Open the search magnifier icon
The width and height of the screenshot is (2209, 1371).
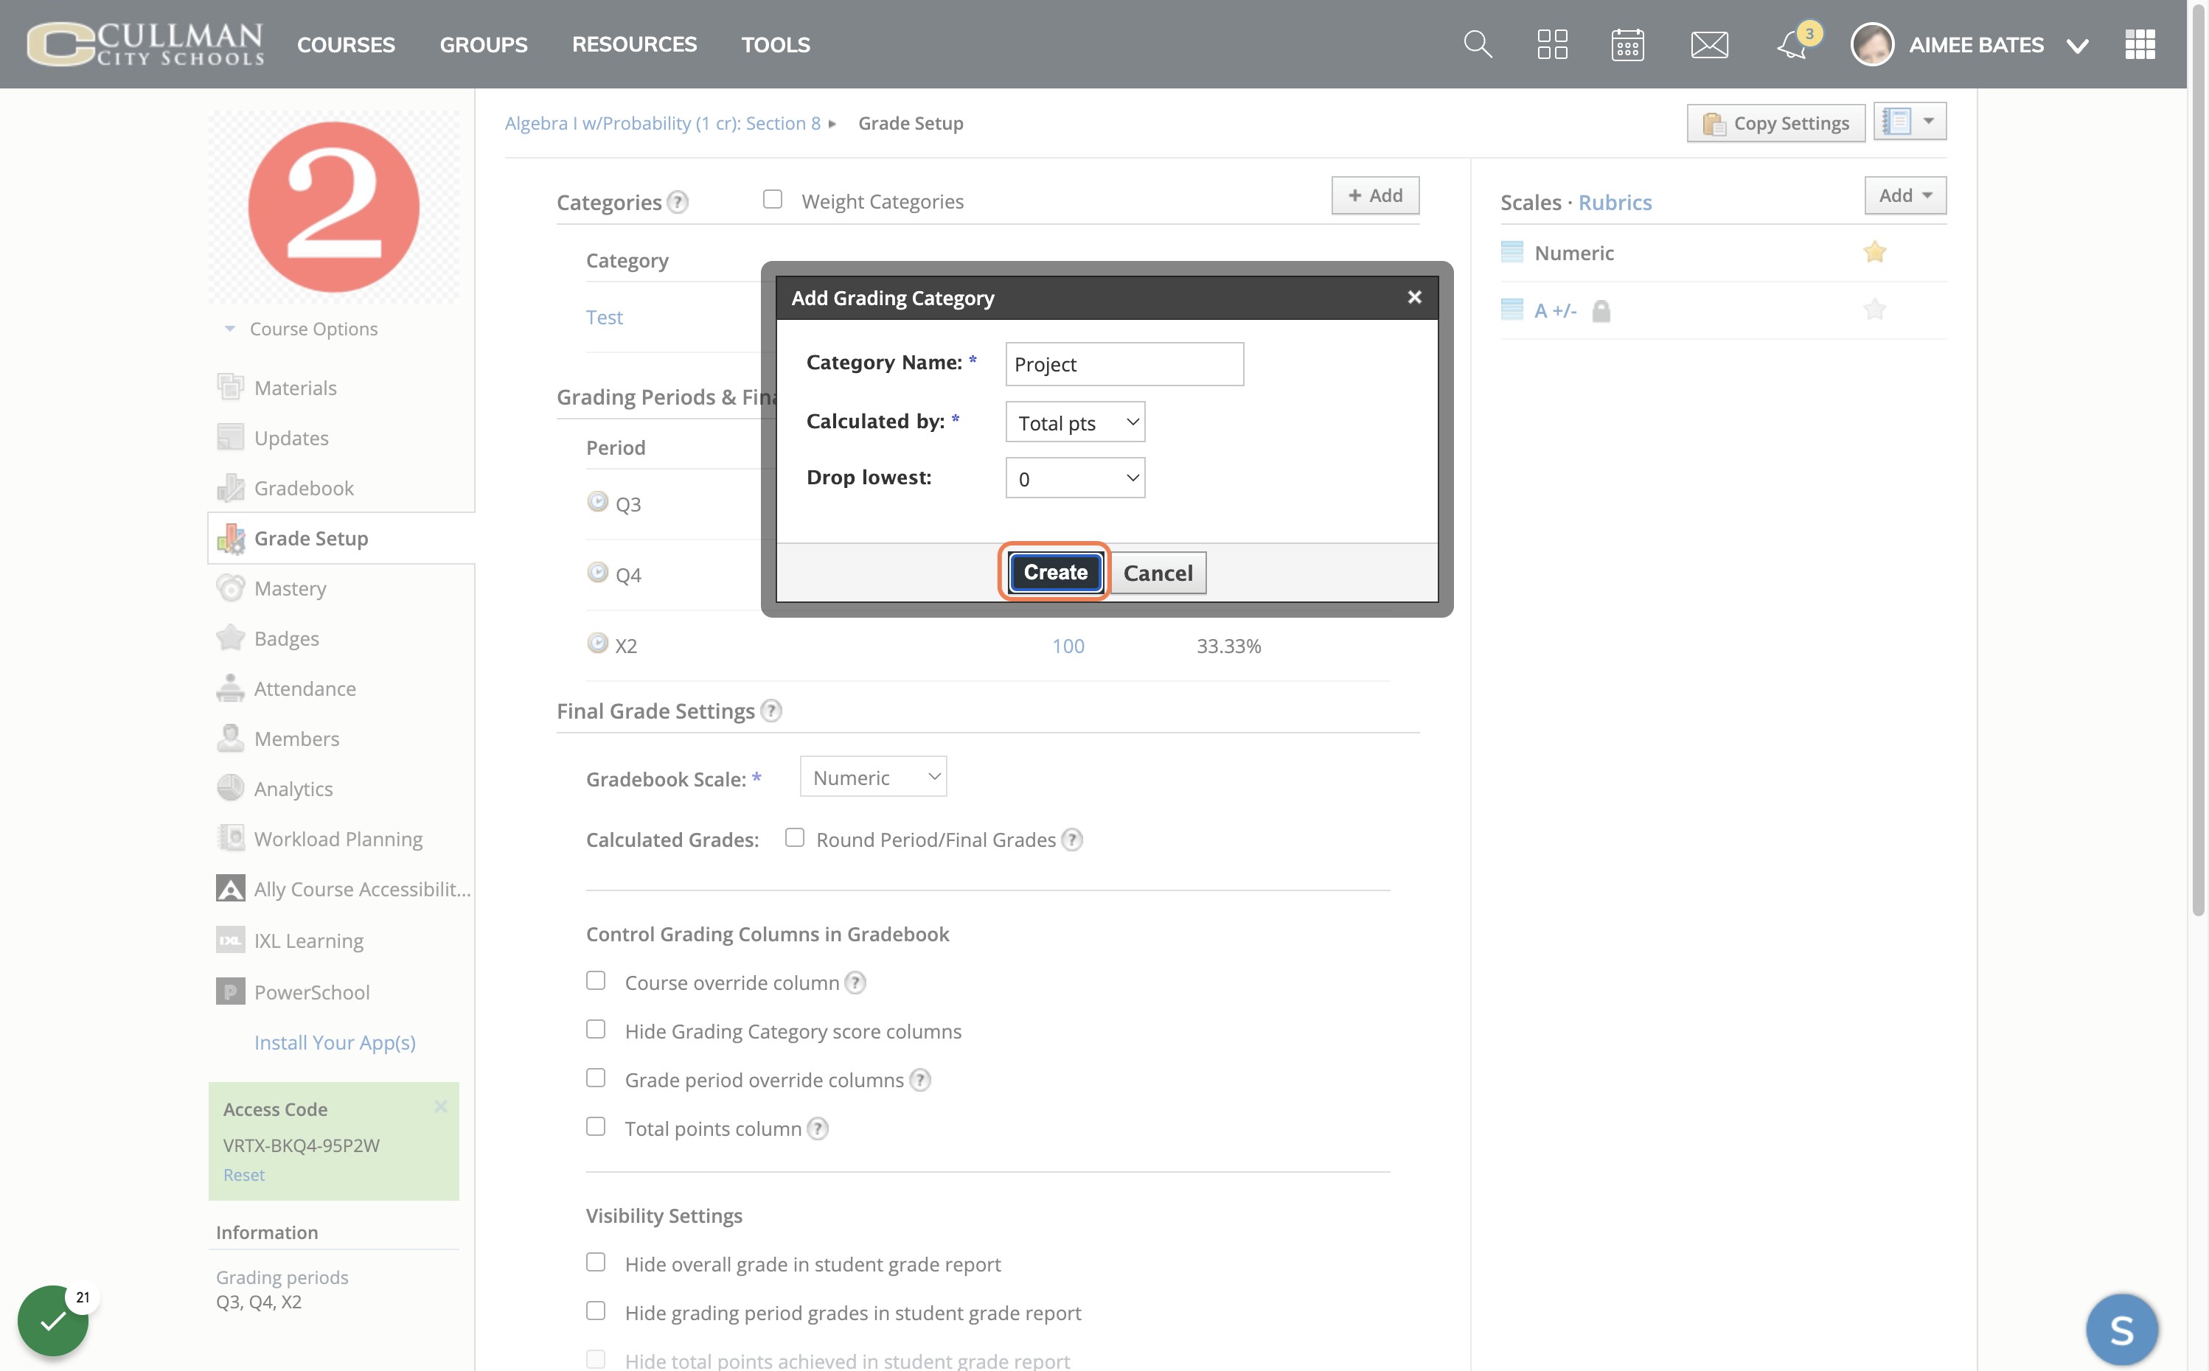1477,43
